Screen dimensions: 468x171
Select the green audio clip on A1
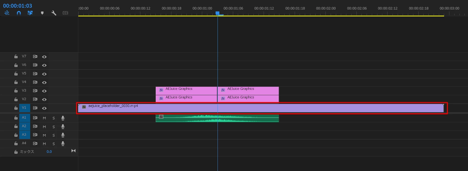pyautogui.click(x=217, y=118)
